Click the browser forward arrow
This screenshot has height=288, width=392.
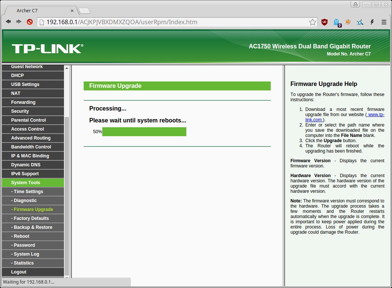pyautogui.click(x=19, y=22)
